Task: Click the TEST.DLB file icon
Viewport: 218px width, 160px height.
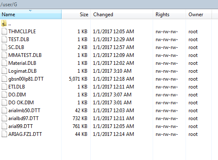Action: [4, 39]
